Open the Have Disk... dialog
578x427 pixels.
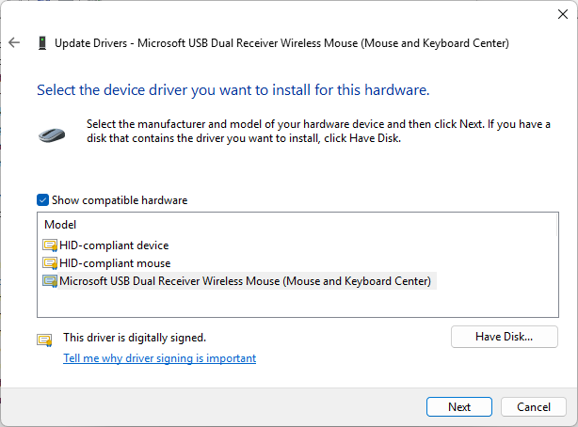(x=504, y=337)
